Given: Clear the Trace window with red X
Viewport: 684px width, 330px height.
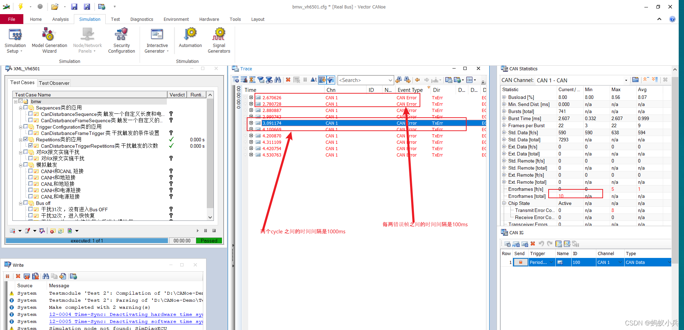Looking at the screenshot, I should (288, 80).
